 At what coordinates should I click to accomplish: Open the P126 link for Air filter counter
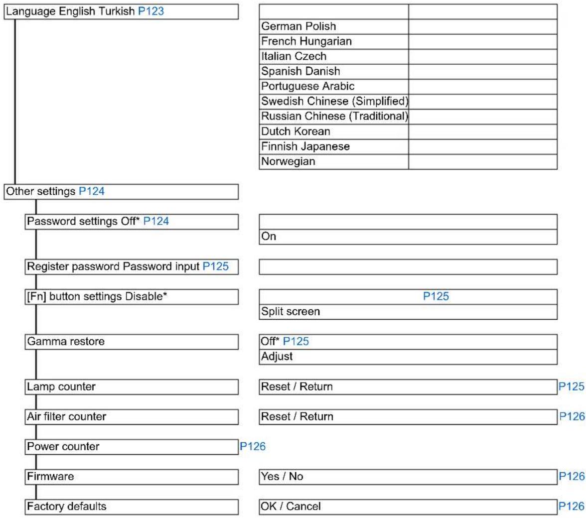pyautogui.click(x=572, y=416)
